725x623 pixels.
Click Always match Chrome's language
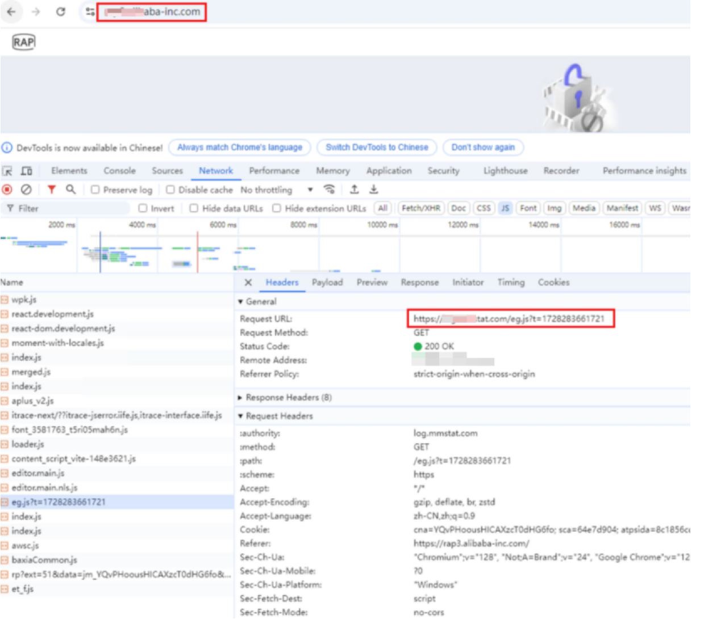240,148
